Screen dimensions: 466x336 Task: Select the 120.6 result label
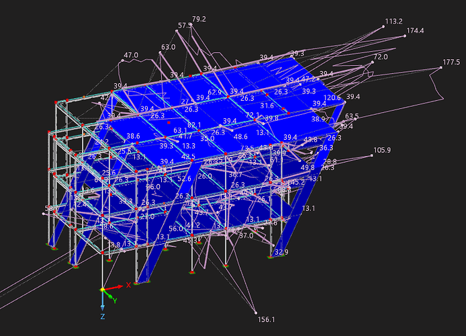coord(332,97)
